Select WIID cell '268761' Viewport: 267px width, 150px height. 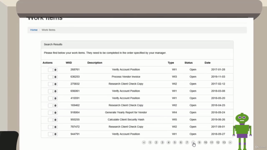tap(75, 70)
